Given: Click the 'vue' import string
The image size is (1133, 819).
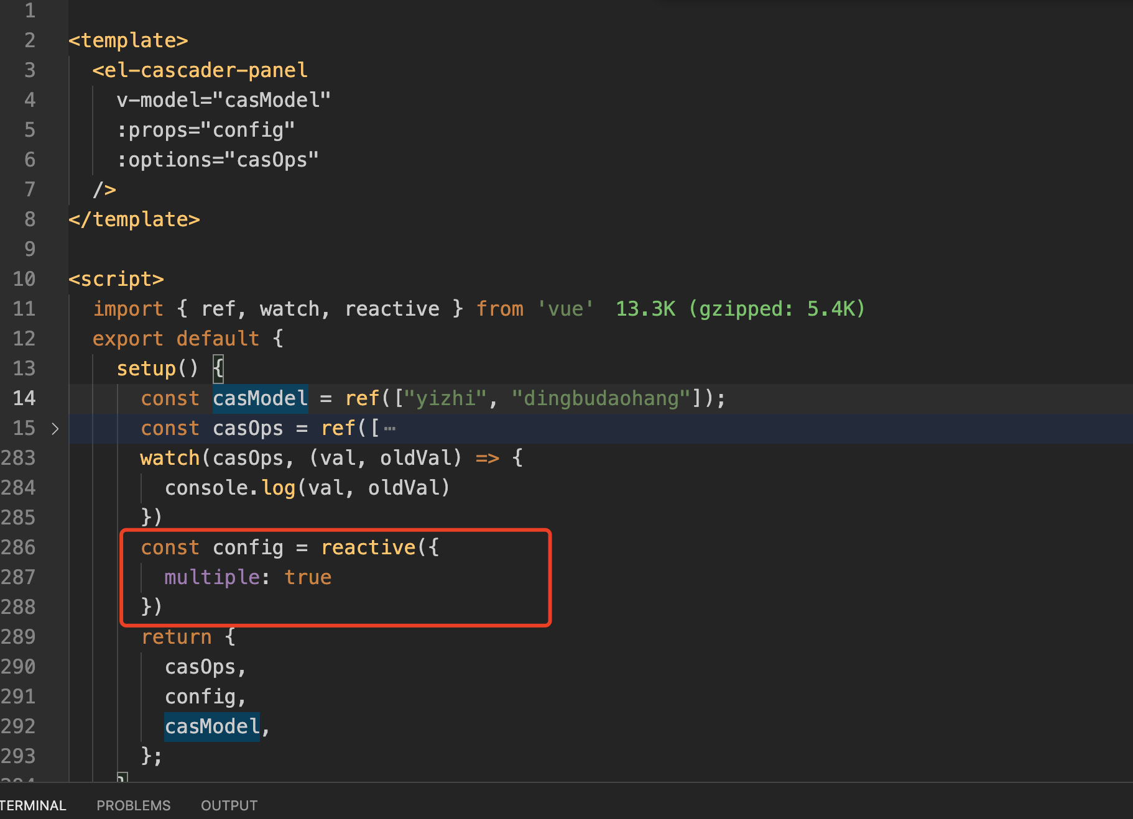Looking at the screenshot, I should click(x=565, y=309).
